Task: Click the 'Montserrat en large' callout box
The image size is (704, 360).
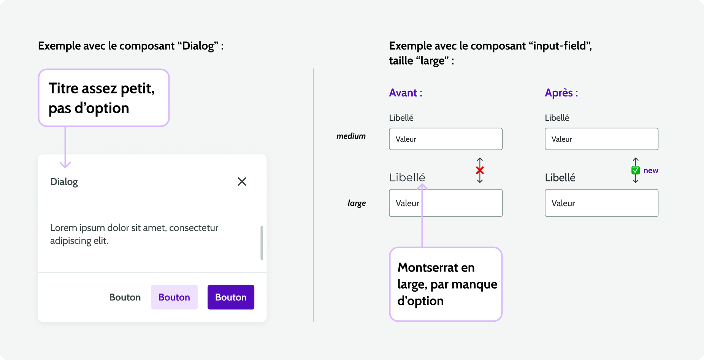Action: click(446, 284)
